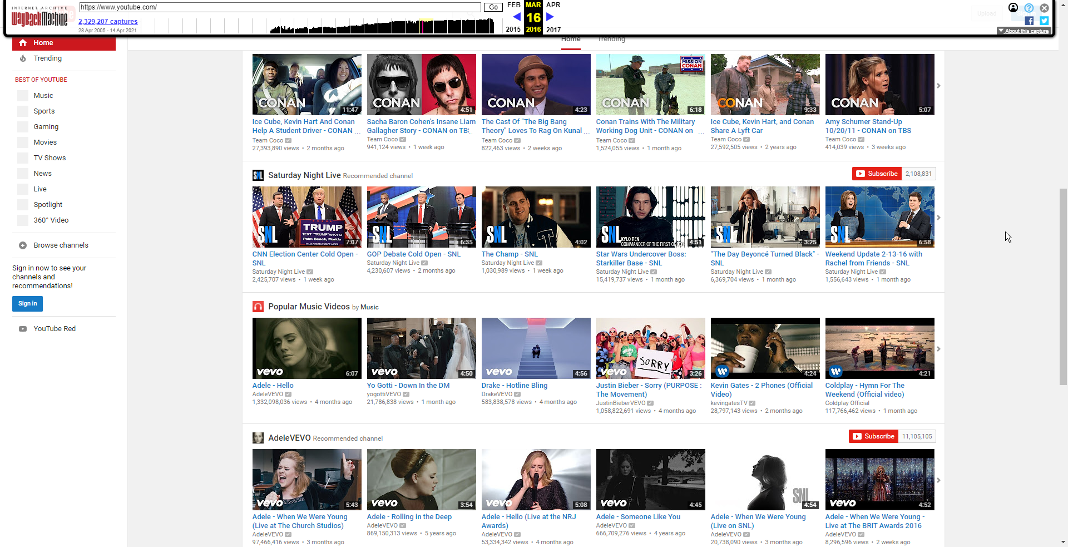Open CNN Election Center Cold Open thumbnail

[x=307, y=217]
